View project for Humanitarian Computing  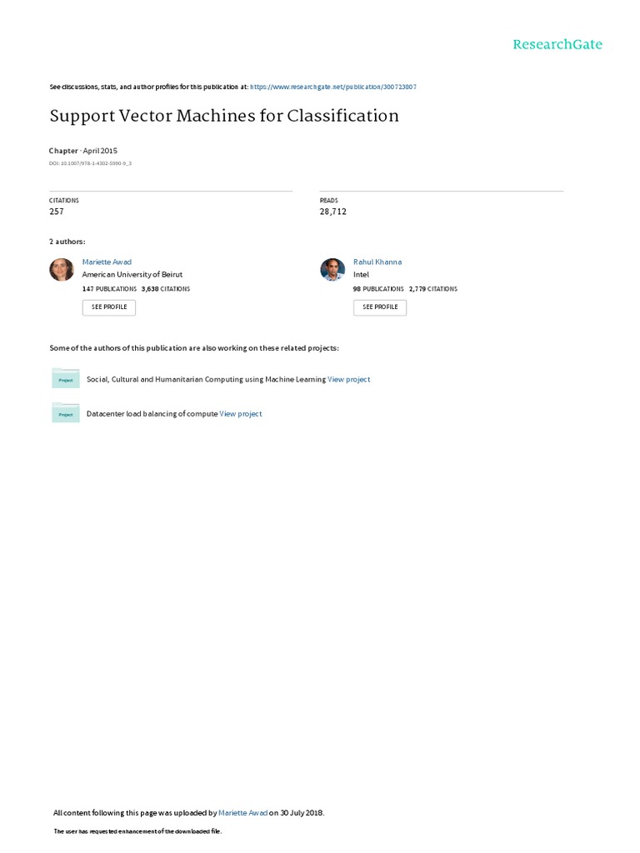point(349,379)
